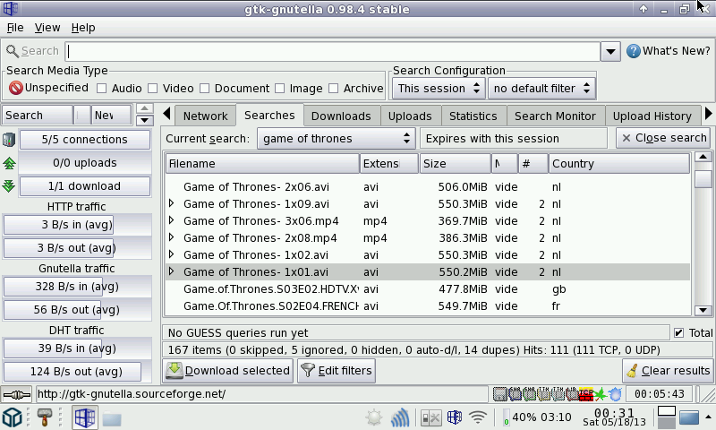The width and height of the screenshot is (716, 430).
Task: Click the plug online-mode icon in status bar
Action: pos(17,394)
